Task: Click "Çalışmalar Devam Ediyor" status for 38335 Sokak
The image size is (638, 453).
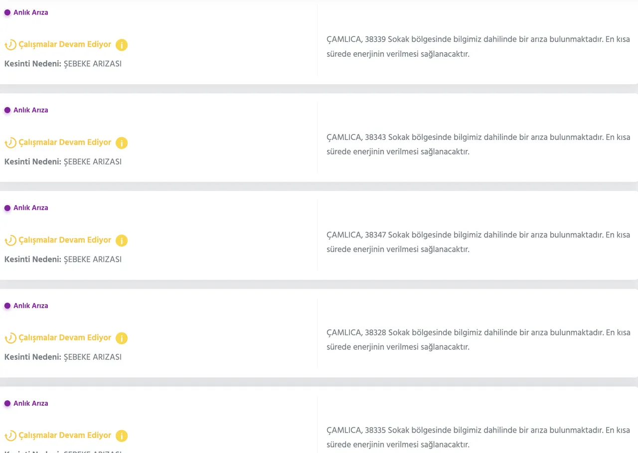Action: point(65,435)
